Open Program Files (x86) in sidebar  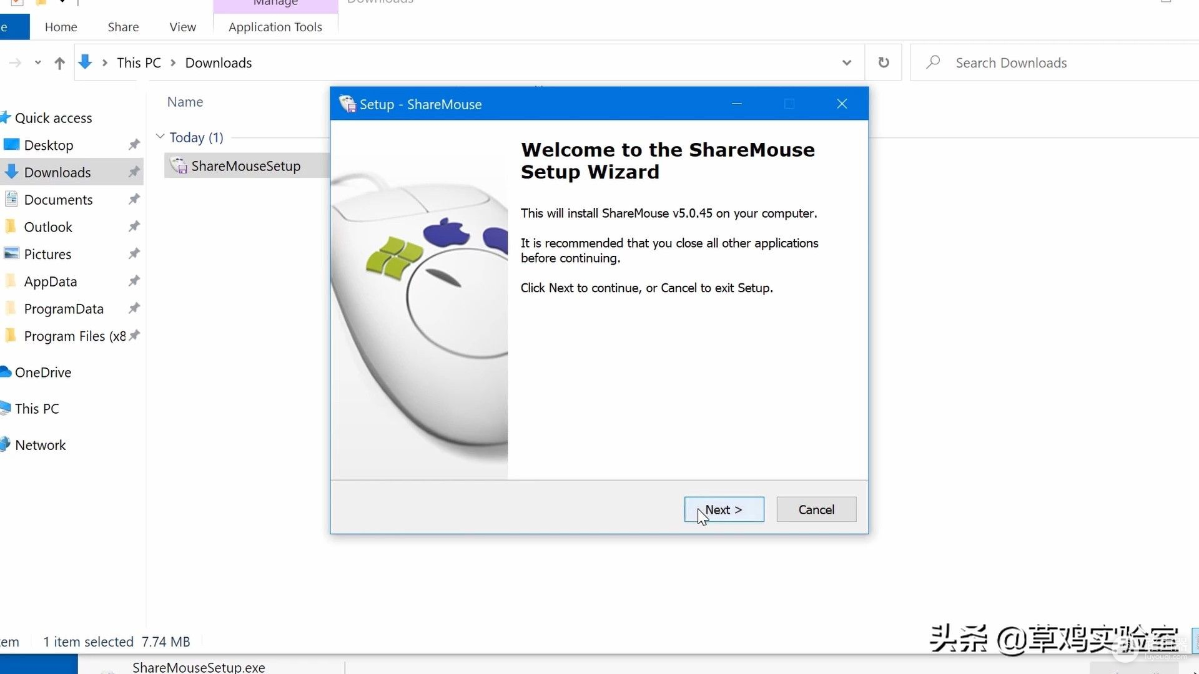[x=75, y=336]
